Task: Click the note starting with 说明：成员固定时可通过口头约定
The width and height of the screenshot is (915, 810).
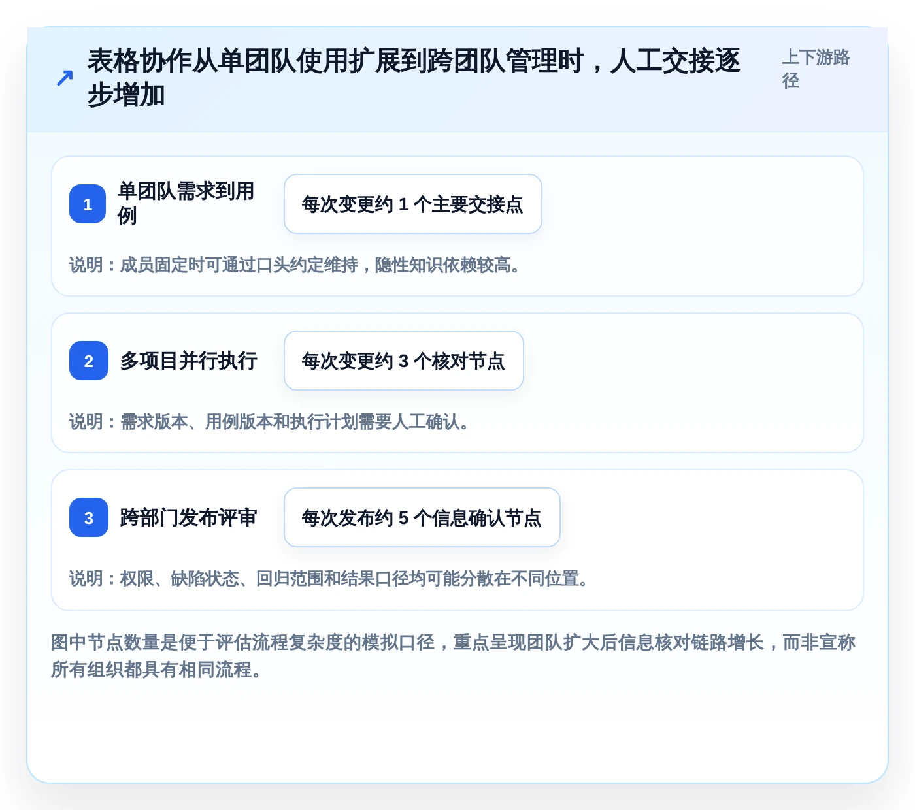Action: (295, 265)
